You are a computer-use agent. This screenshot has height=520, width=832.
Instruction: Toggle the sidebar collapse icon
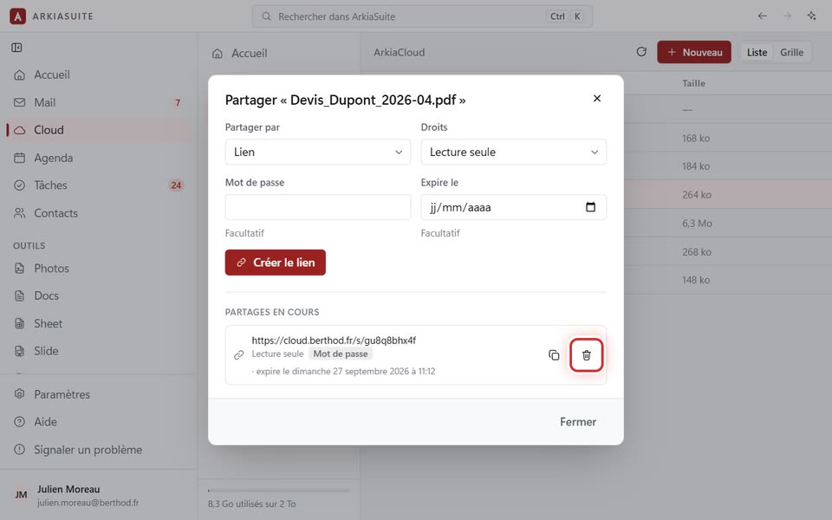[x=17, y=48]
